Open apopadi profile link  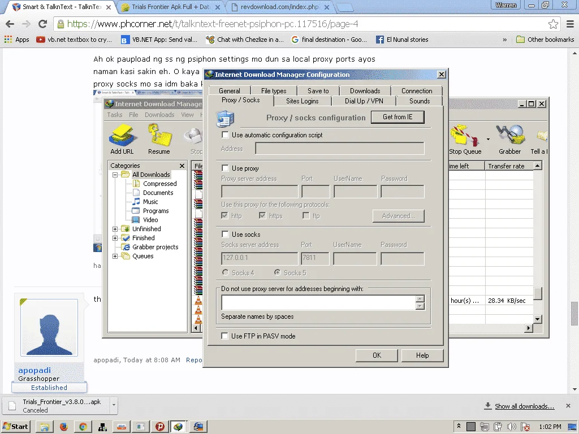pyautogui.click(x=34, y=370)
